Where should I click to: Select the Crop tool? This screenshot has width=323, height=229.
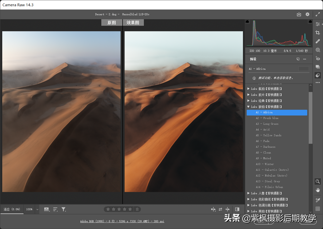click(317, 32)
